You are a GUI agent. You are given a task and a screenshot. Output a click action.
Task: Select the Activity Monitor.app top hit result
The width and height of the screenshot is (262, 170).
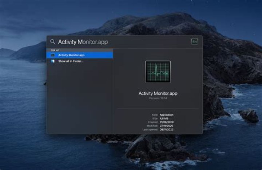click(x=71, y=55)
